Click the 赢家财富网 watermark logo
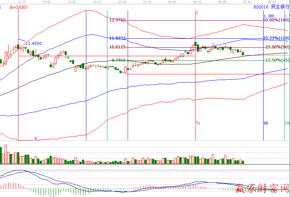This screenshot has width=291, height=197. tap(264, 189)
